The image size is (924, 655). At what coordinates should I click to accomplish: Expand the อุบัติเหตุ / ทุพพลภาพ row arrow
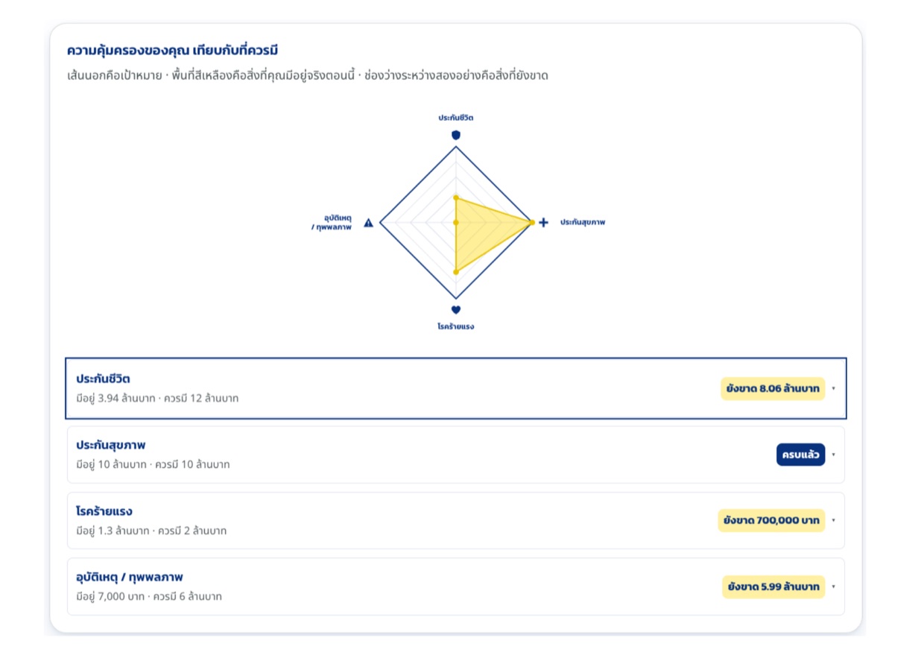(x=833, y=586)
